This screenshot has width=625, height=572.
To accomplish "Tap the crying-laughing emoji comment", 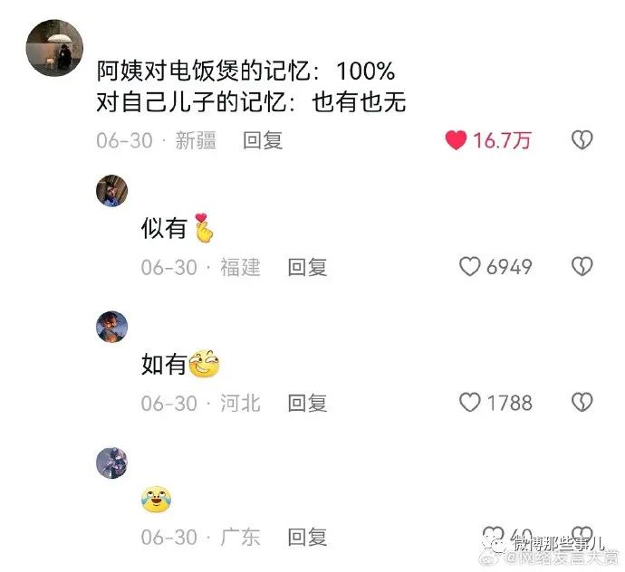I will tap(156, 499).
